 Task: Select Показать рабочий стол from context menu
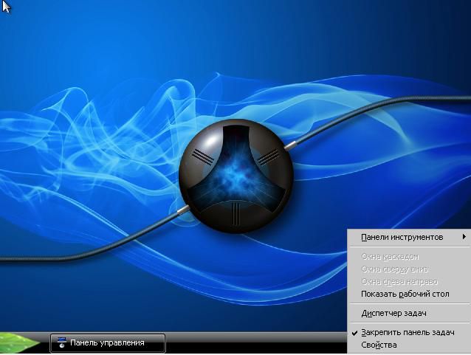pos(405,294)
